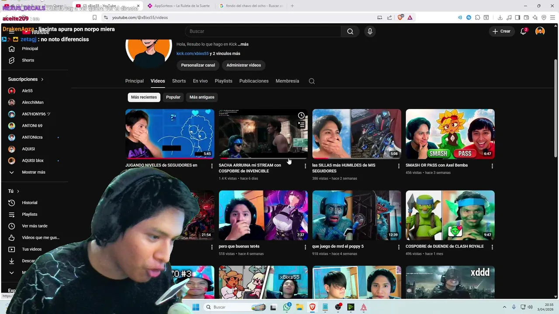559x314 pixels.
Task: Click the share page icon in address bar
Action: (390, 17)
